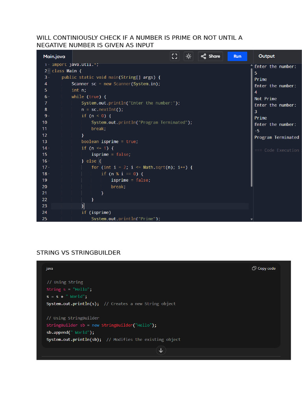Click the "String s = "Hello";" line
The width and height of the screenshot is (302, 403).
coord(69,289)
